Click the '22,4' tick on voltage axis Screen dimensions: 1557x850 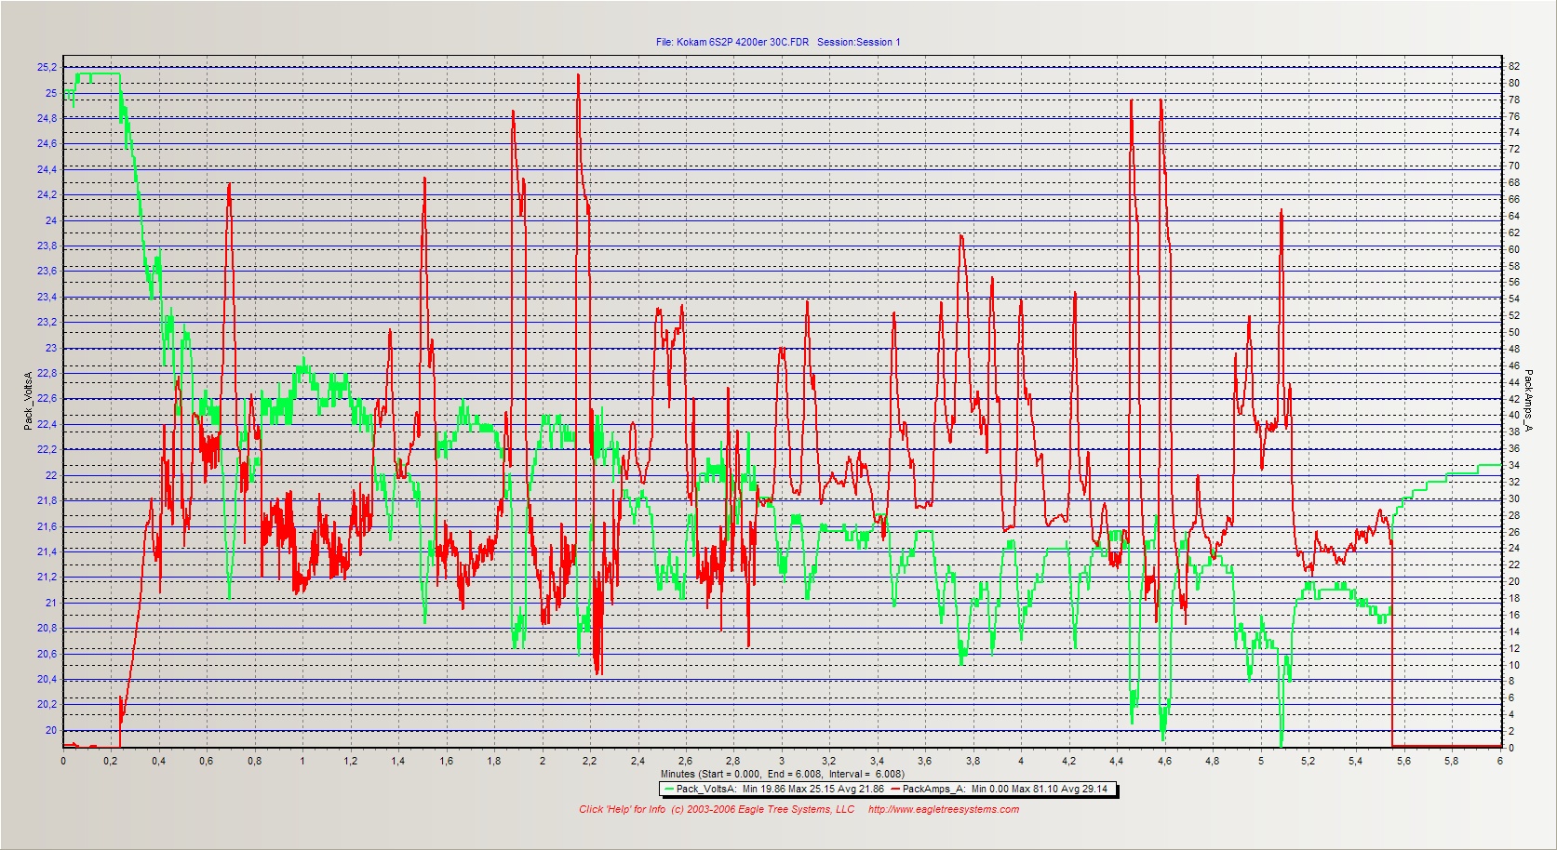click(47, 424)
